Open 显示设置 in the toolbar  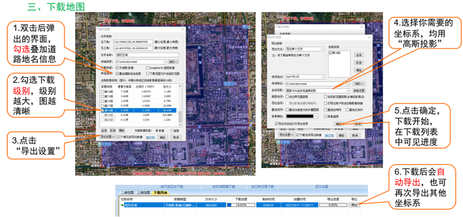click(x=322, y=187)
